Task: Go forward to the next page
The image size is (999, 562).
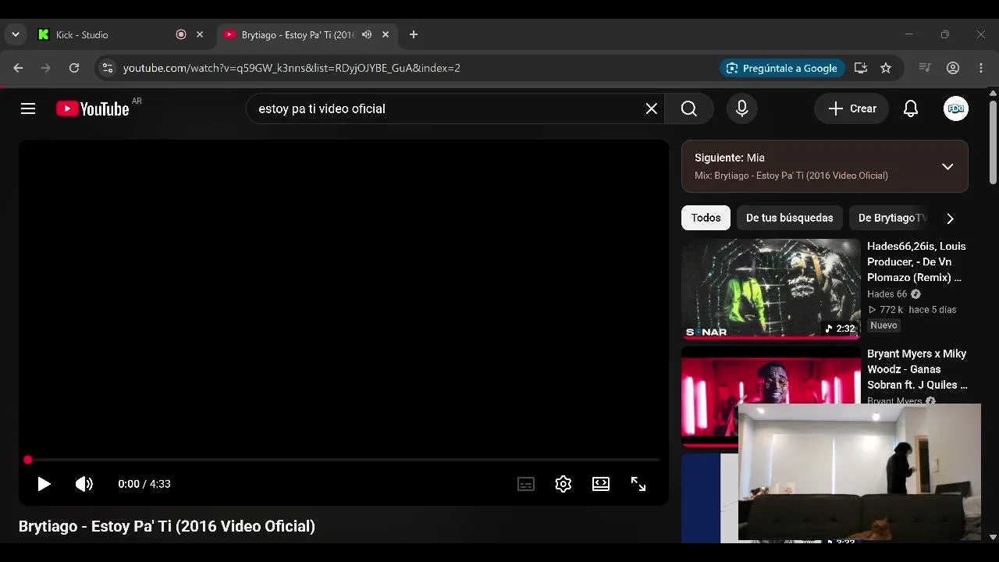Action: [46, 68]
